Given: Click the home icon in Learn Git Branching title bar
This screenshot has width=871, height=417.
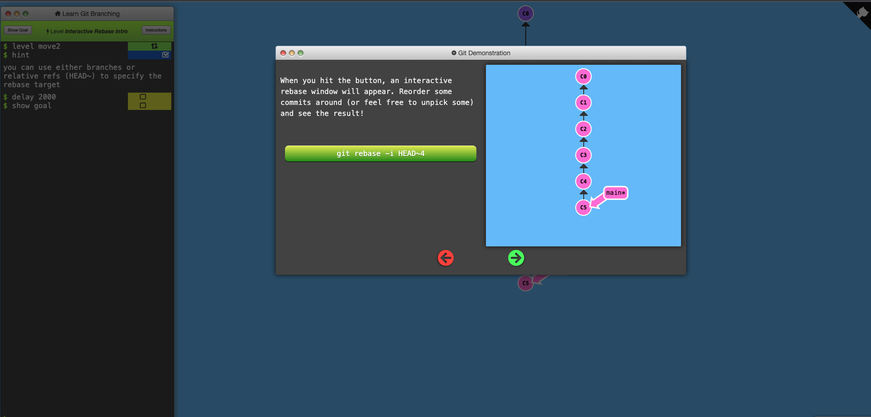Looking at the screenshot, I should click(x=58, y=13).
